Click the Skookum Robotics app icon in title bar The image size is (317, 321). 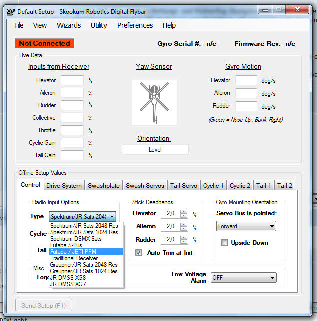(x=11, y=12)
